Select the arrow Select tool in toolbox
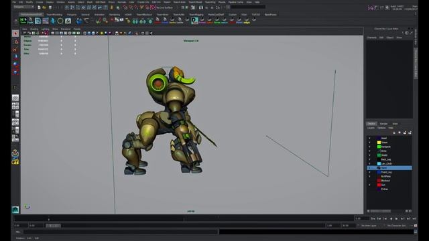 15,33
